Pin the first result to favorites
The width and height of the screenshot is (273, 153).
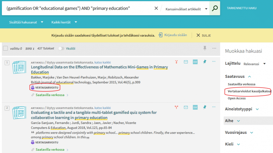204,62
